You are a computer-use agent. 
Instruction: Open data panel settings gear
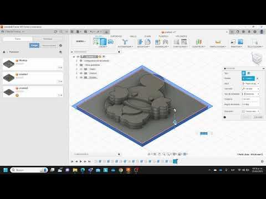coord(60,45)
